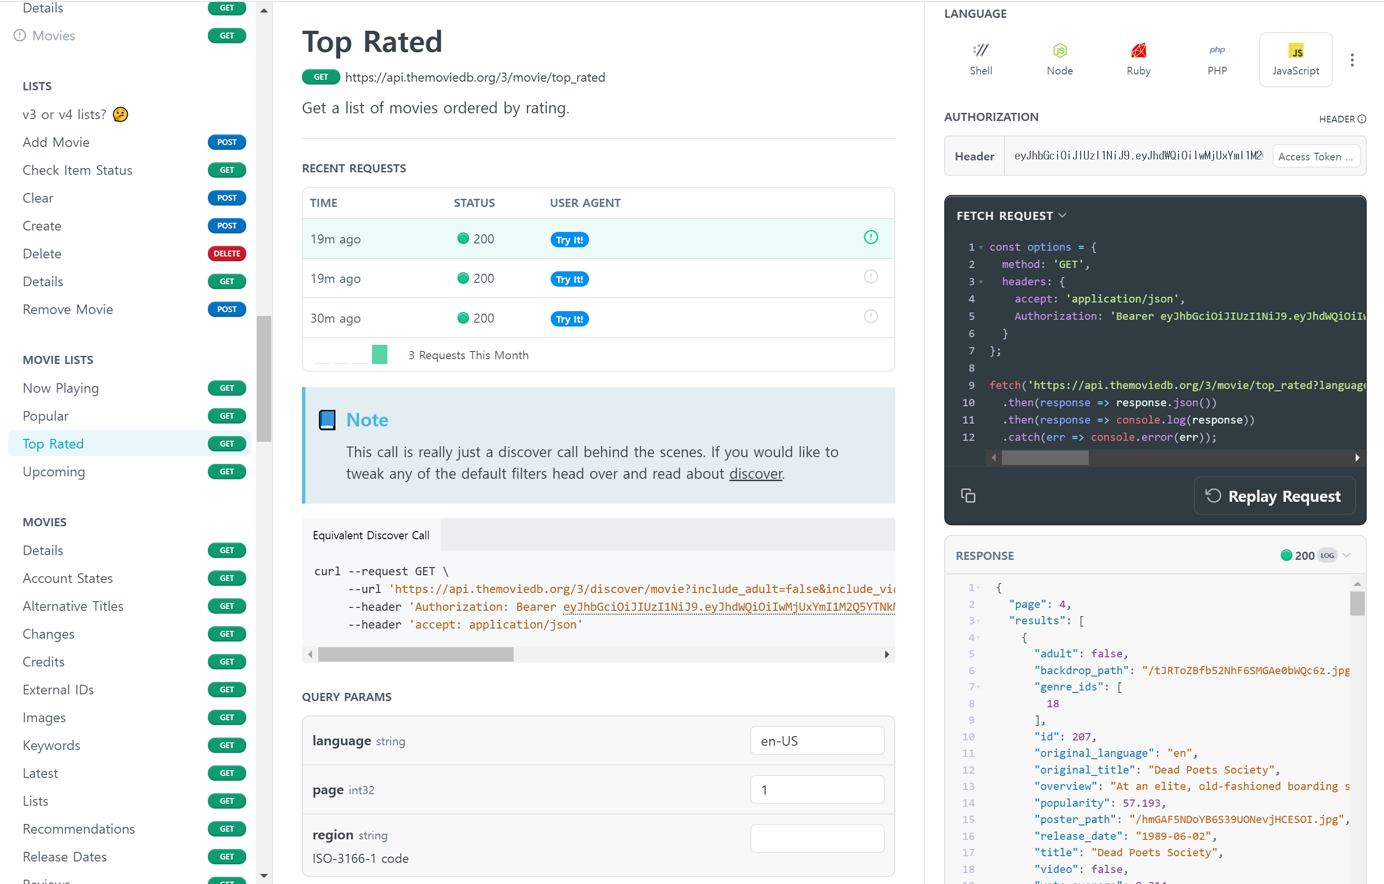Switch to Equivalent Discover Call tab

click(371, 535)
